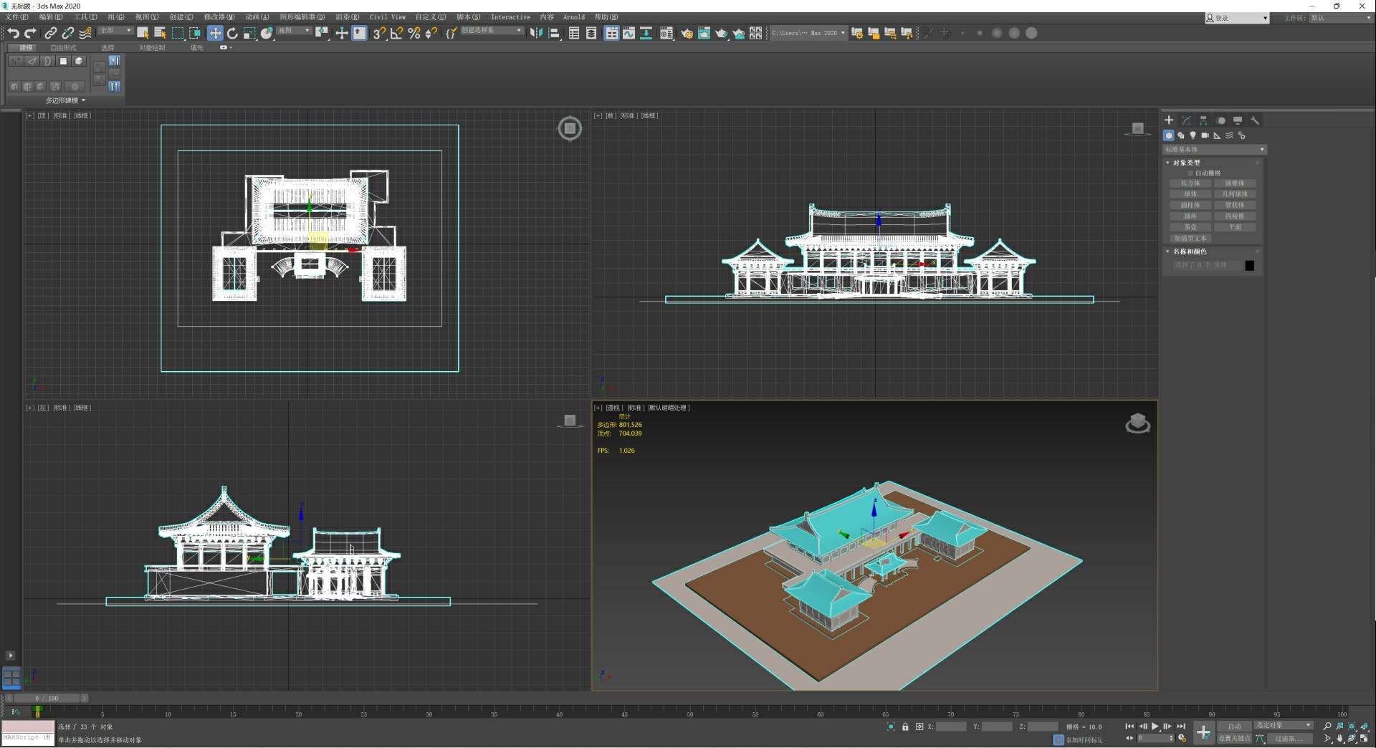Screen dimensions: 1376x748
Task: Click the Rectangular Selection Region icon
Action: pos(178,33)
